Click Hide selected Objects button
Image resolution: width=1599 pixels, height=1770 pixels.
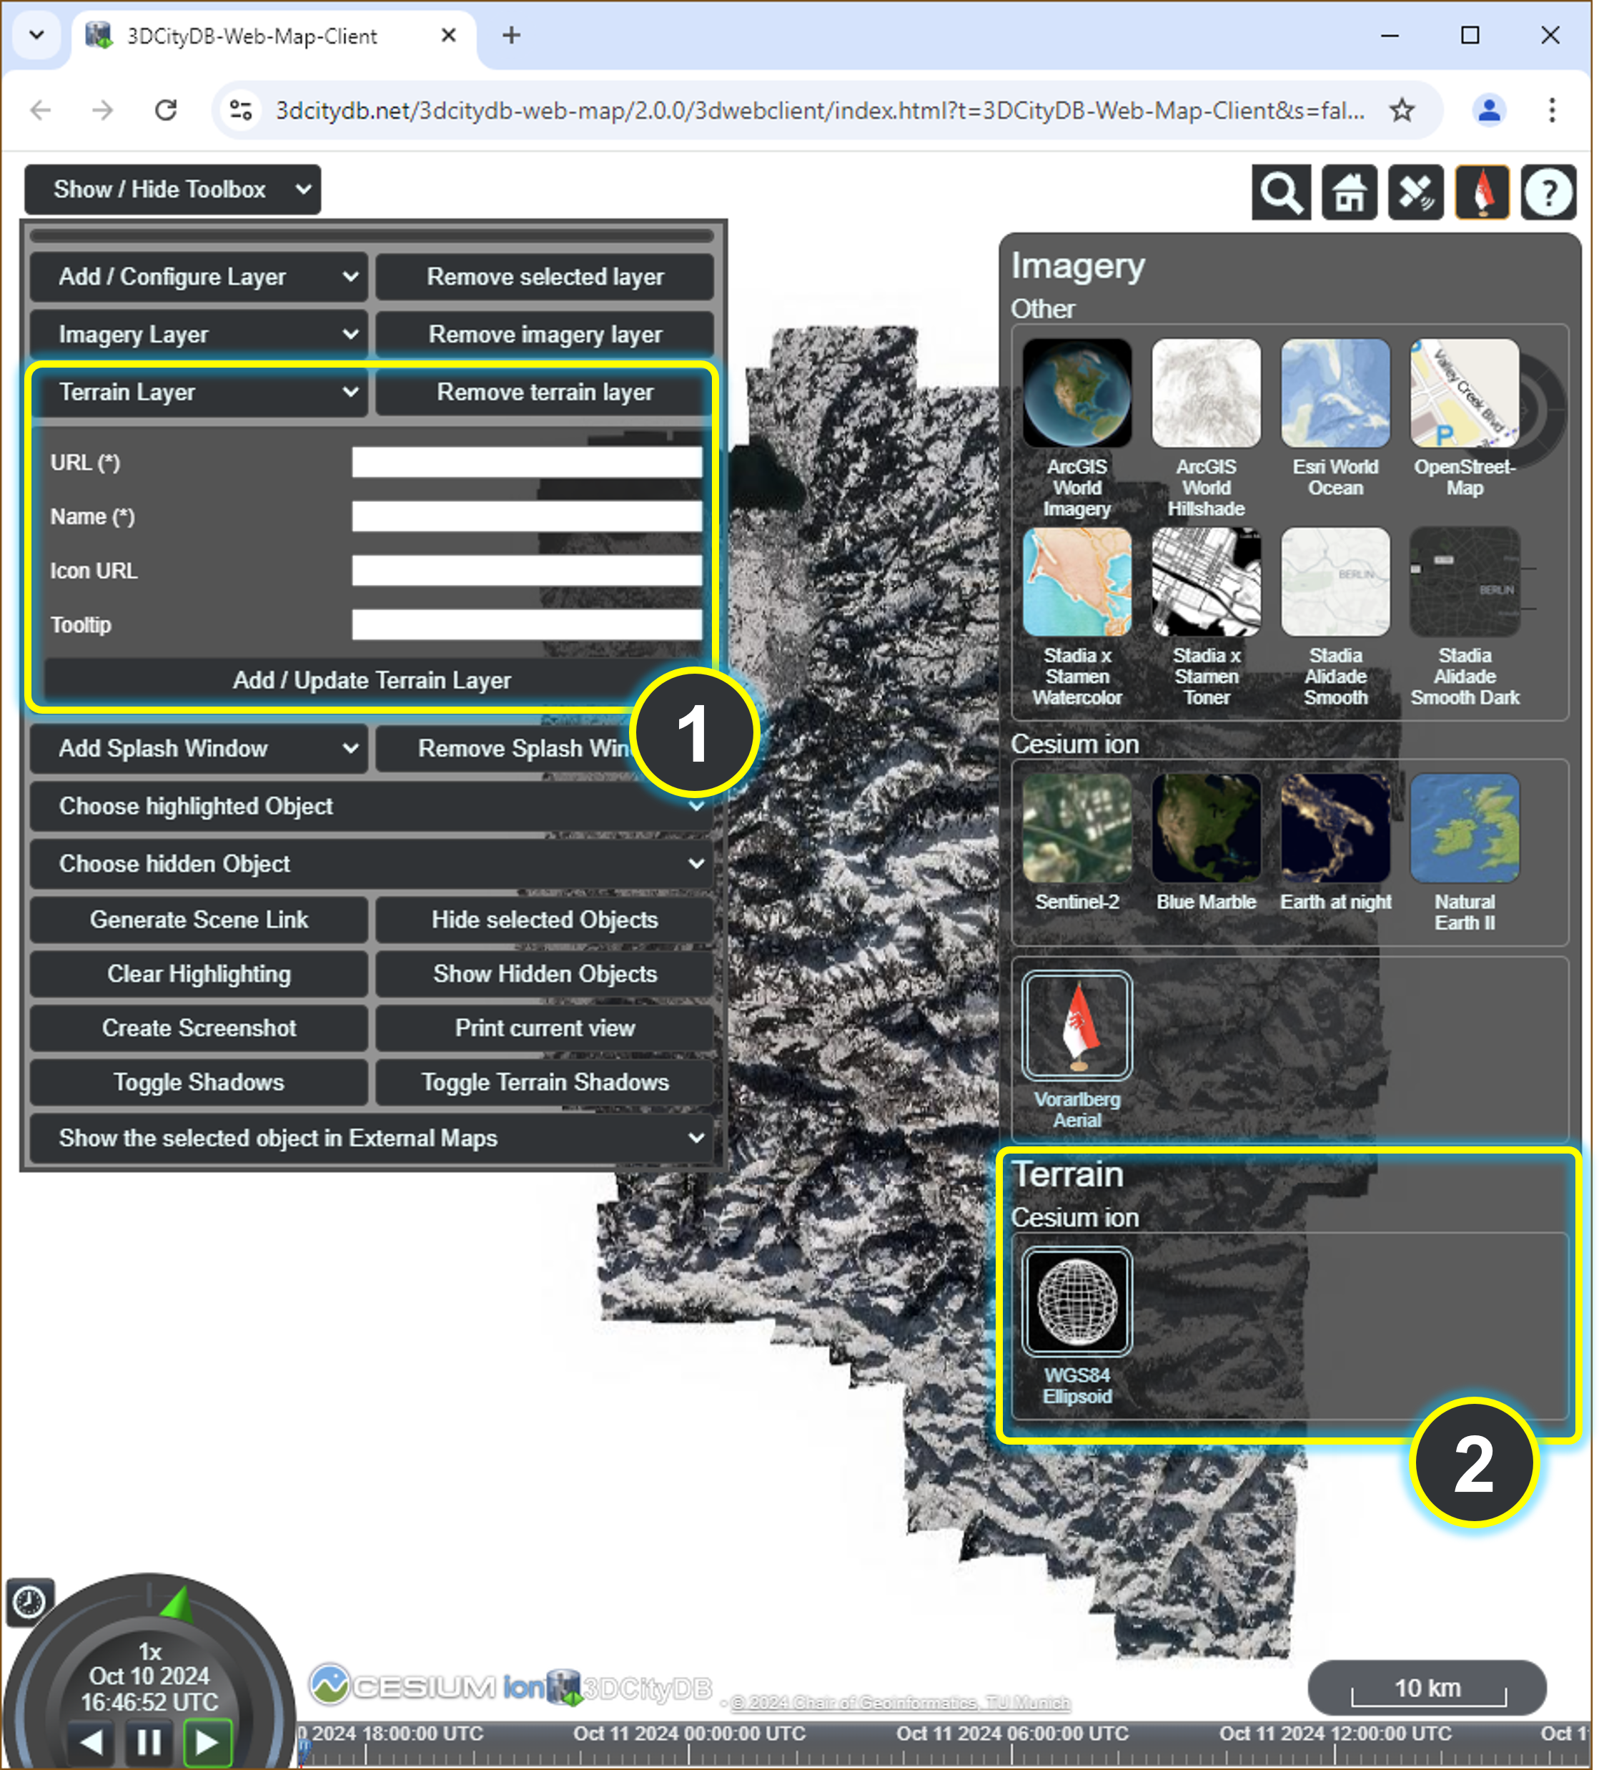pos(545,919)
